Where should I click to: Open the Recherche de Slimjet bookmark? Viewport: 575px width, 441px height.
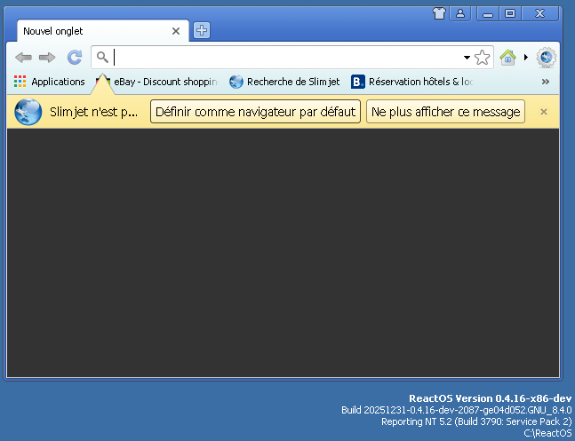coord(284,82)
